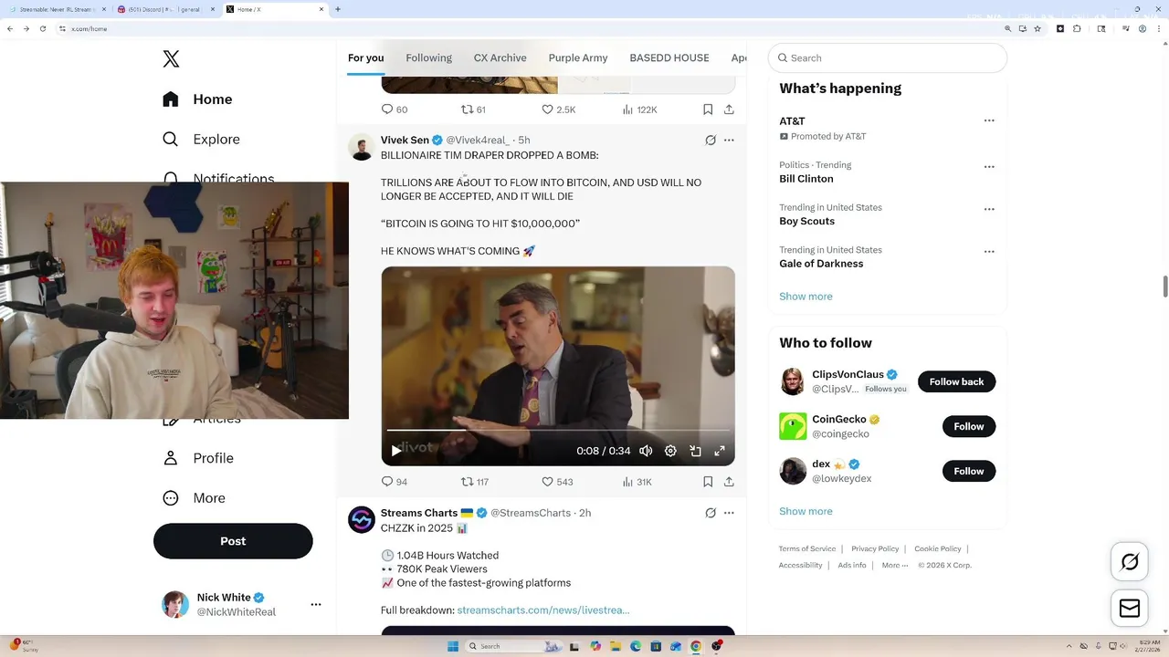Click reply icon on Vivek Sen post

point(387,482)
